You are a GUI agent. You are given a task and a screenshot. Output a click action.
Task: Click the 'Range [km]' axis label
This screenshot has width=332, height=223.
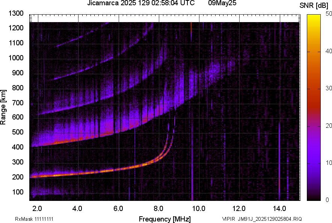(x=3, y=107)
